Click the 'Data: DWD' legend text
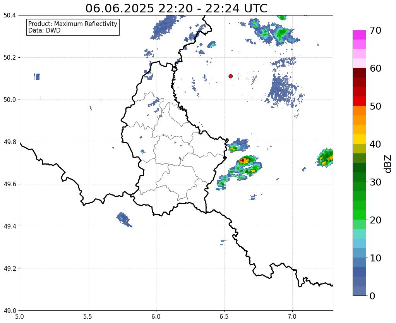The image size is (396, 323). (45, 31)
